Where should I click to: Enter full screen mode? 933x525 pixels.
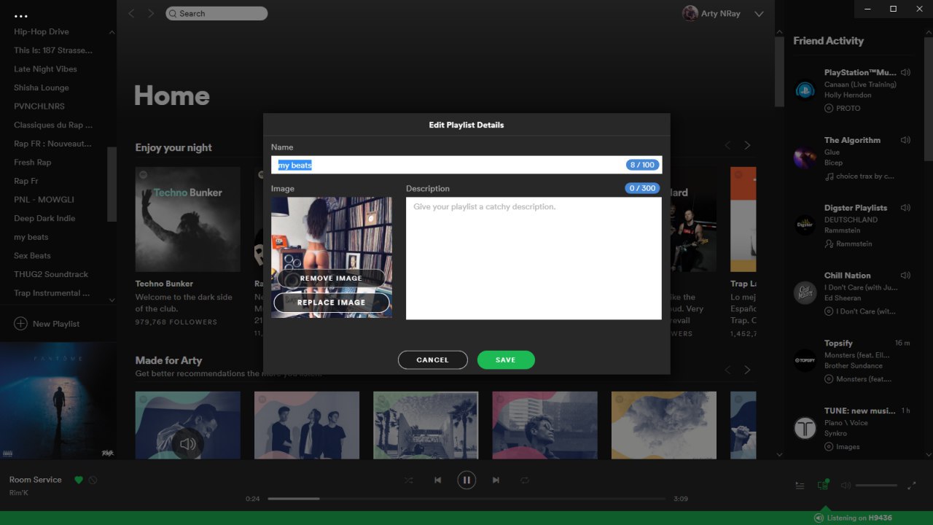coord(912,486)
